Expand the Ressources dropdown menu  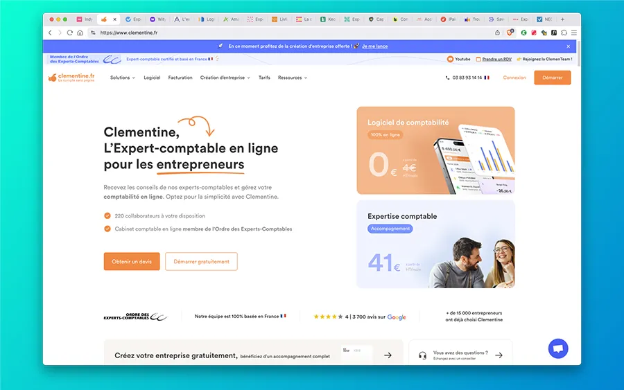coord(293,78)
